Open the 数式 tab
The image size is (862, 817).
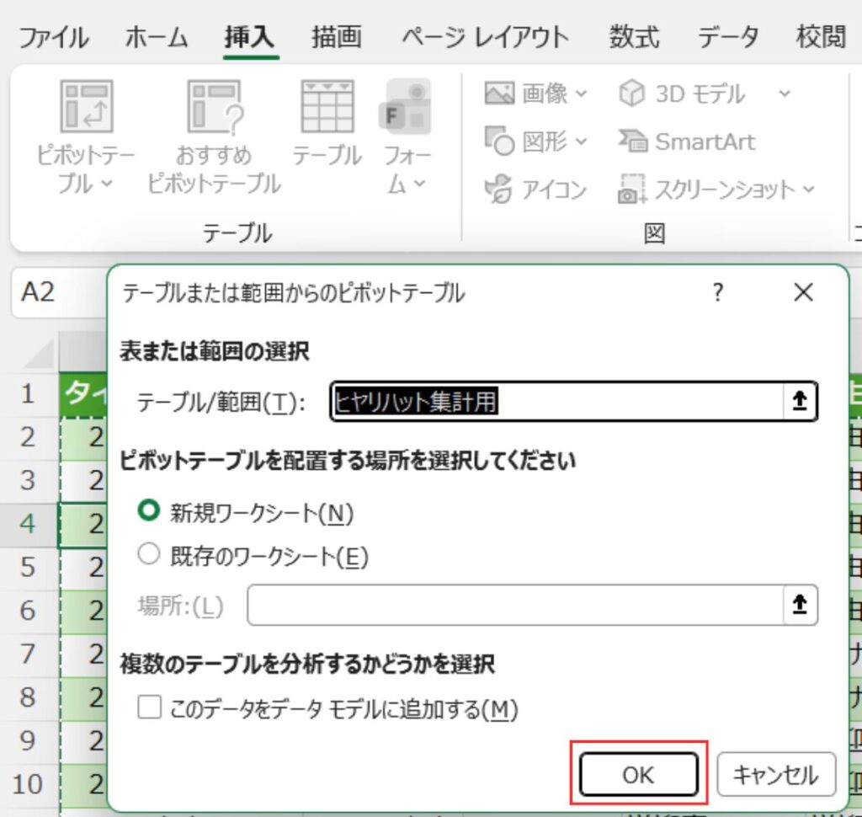[x=634, y=37]
